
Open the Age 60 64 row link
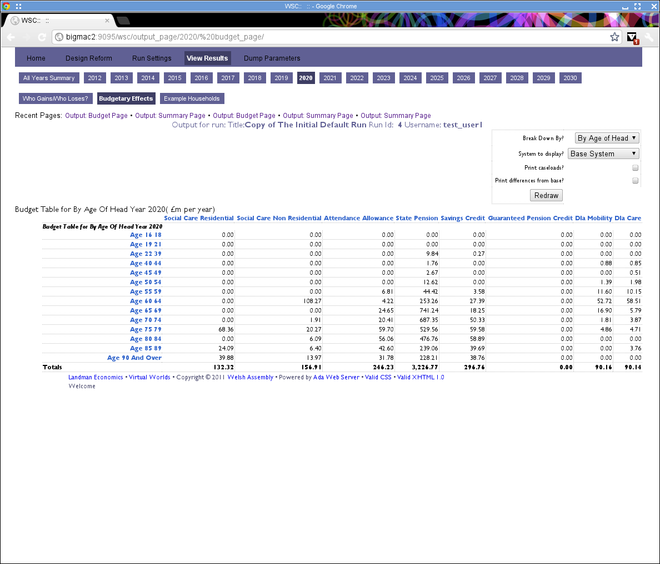coord(146,301)
